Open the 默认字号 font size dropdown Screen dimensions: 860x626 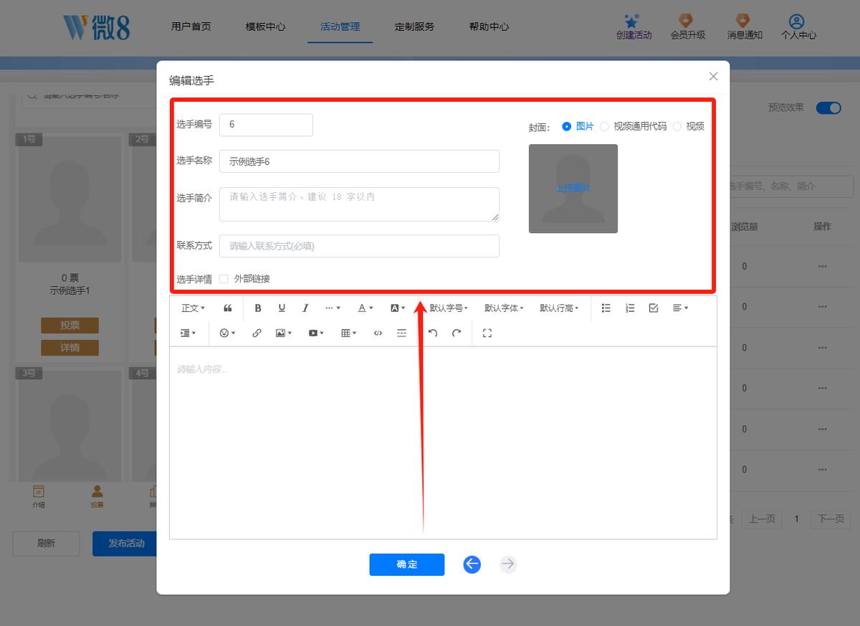click(449, 308)
